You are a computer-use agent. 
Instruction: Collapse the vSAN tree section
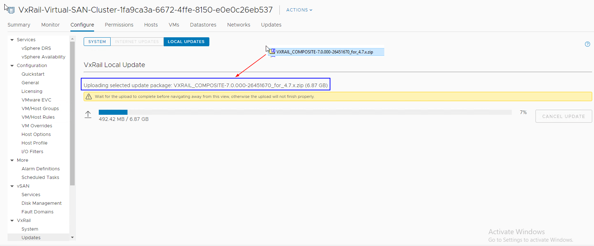coord(12,186)
